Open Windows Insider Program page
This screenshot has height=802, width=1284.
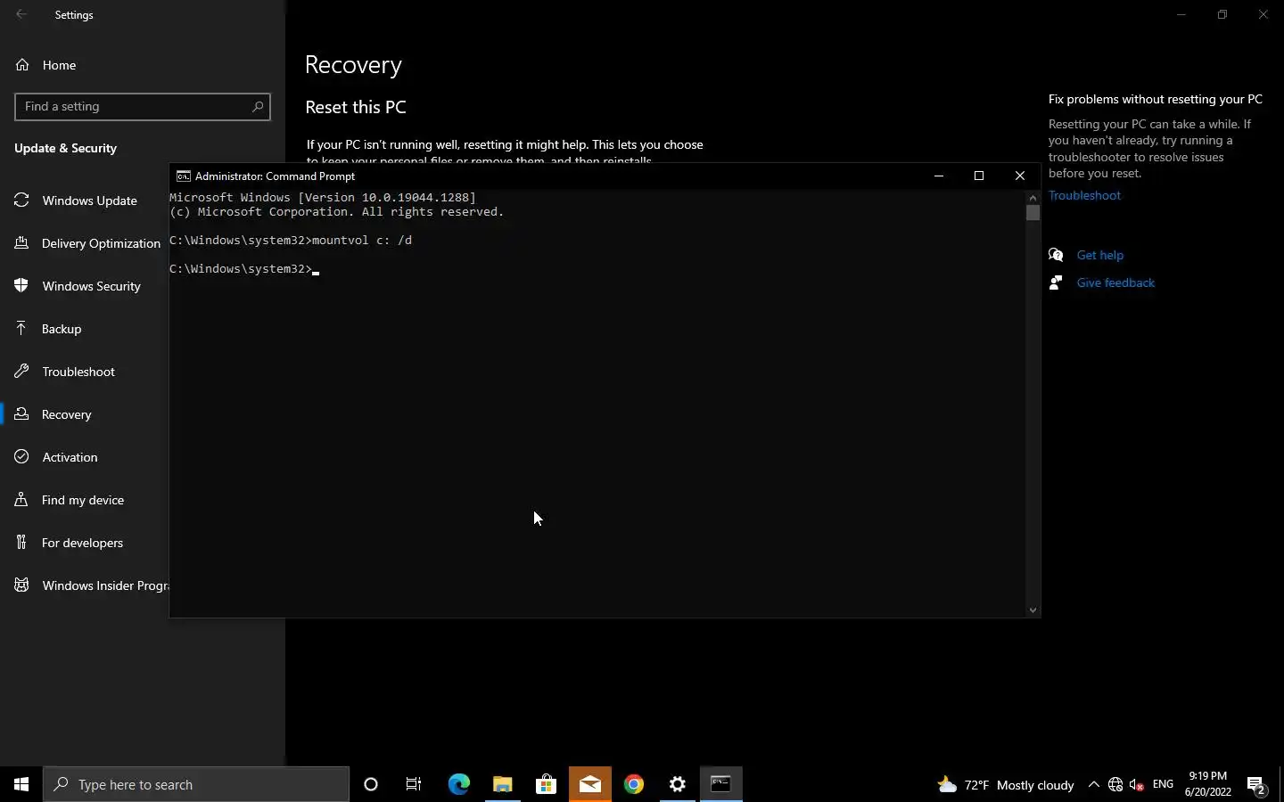click(x=89, y=585)
